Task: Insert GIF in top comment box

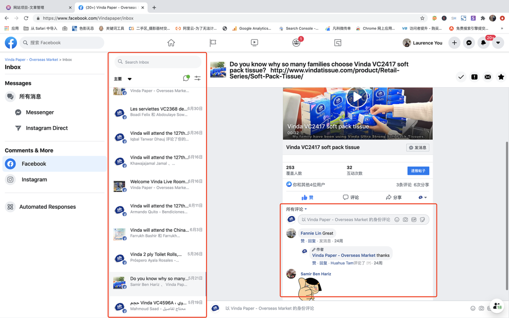Action: coord(414,220)
